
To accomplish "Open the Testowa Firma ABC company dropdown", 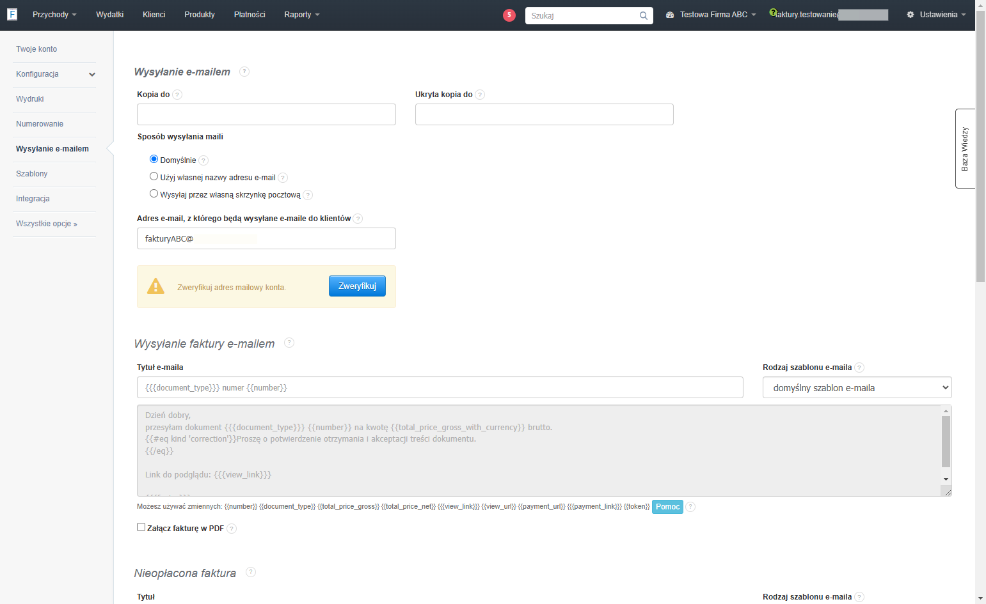I will pos(711,15).
